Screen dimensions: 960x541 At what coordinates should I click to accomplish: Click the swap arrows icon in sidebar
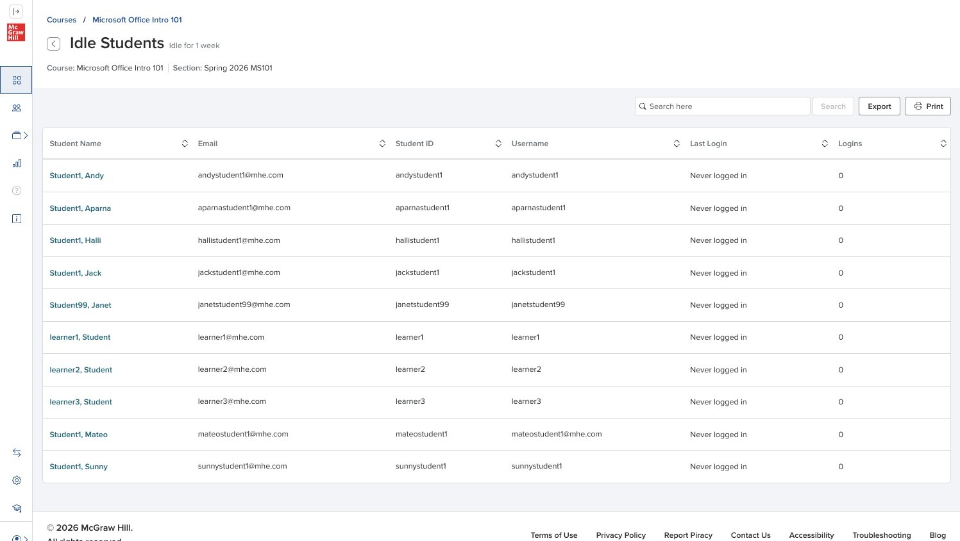click(17, 453)
